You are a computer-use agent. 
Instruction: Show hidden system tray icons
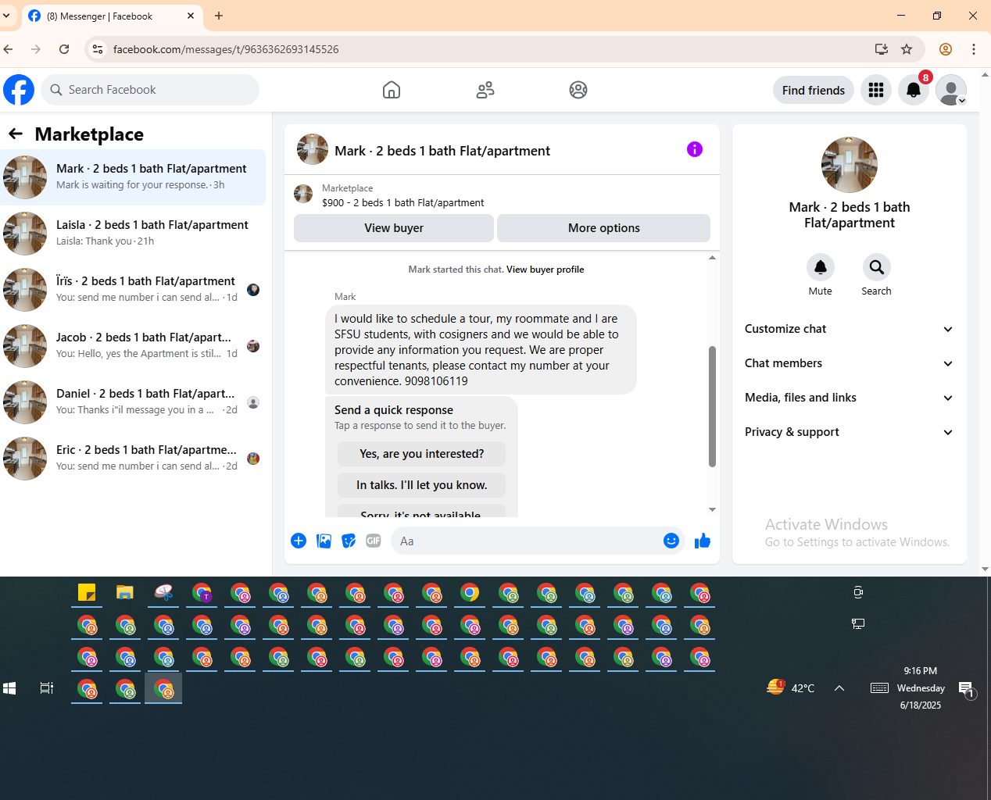(x=839, y=688)
